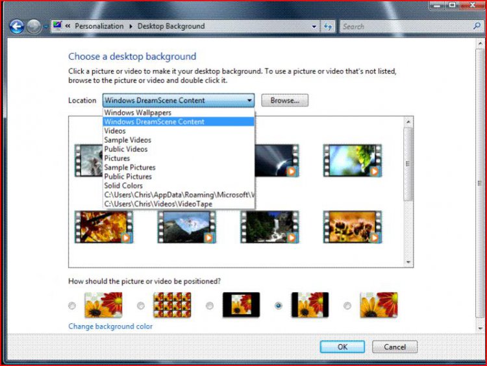The height and width of the screenshot is (366, 487).
Task: Select Public Videos location
Action: click(x=179, y=149)
